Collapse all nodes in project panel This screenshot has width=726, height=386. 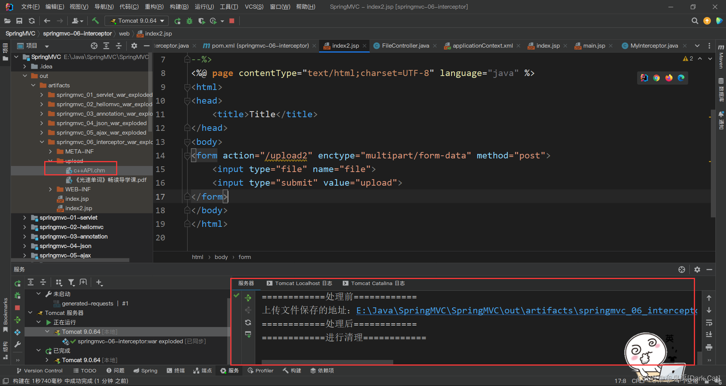(x=119, y=46)
